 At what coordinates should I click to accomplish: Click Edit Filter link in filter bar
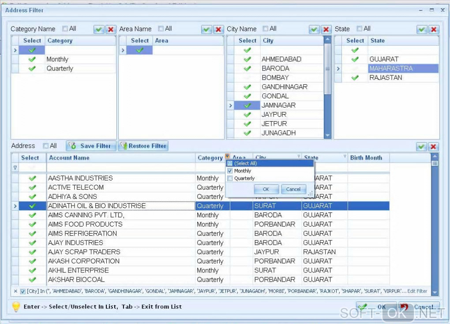tap(417, 291)
